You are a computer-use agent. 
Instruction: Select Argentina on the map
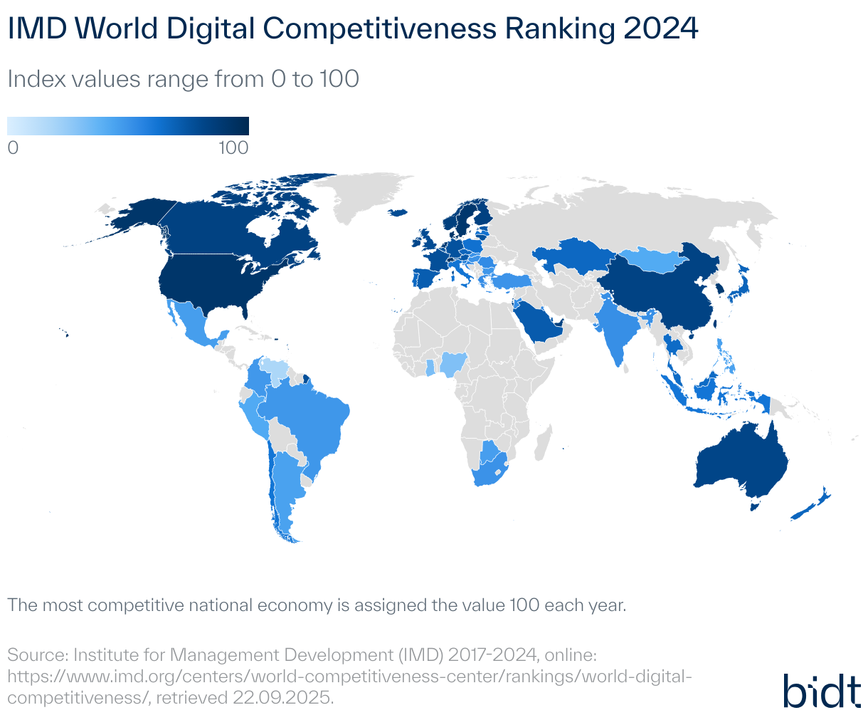(285, 484)
